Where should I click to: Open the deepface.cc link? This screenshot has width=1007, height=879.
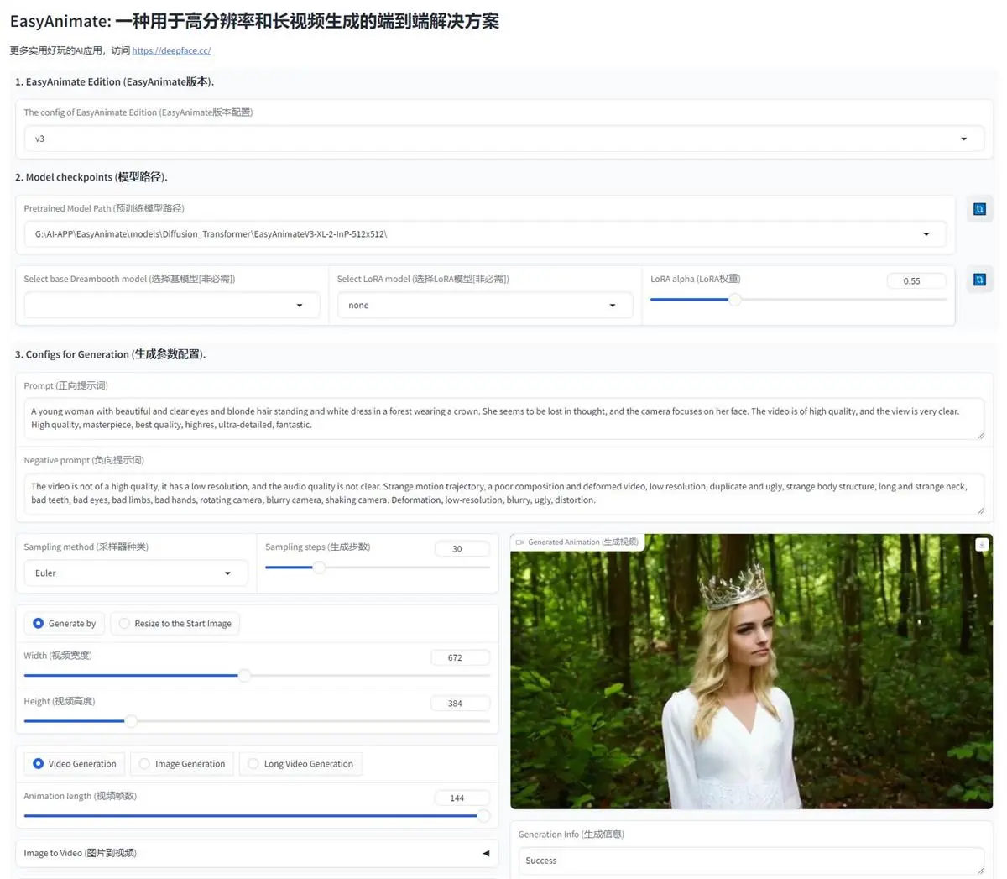pos(171,50)
